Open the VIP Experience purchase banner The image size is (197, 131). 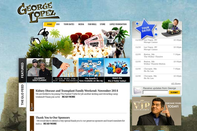pos(157,111)
